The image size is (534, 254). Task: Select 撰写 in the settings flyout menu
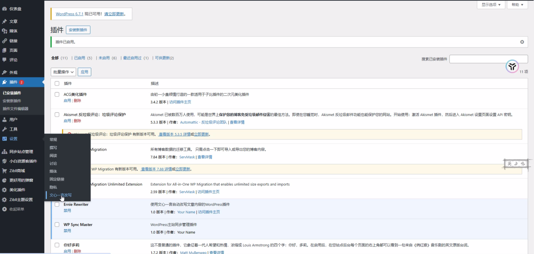(53, 148)
